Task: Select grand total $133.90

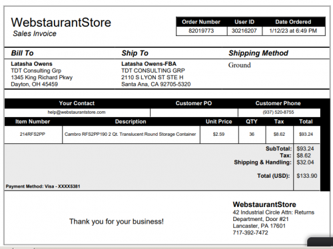Action: point(307,176)
